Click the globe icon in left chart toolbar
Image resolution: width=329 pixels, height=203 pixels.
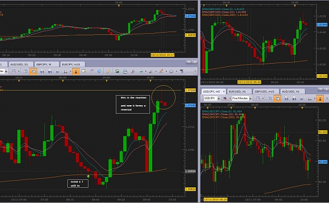[x=99, y=72]
